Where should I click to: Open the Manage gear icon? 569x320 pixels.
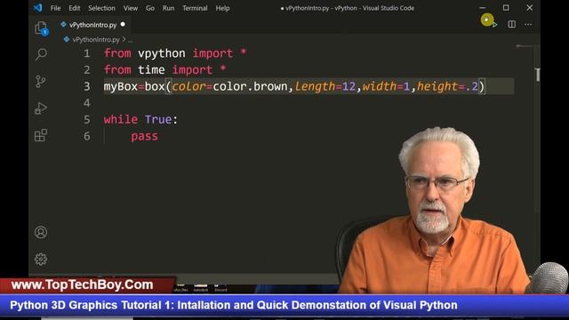click(x=41, y=259)
